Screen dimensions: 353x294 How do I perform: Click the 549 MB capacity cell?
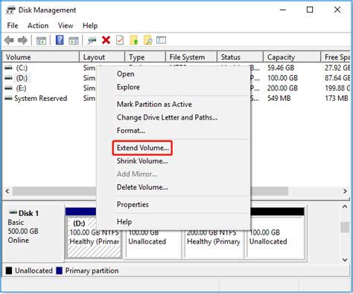(279, 99)
